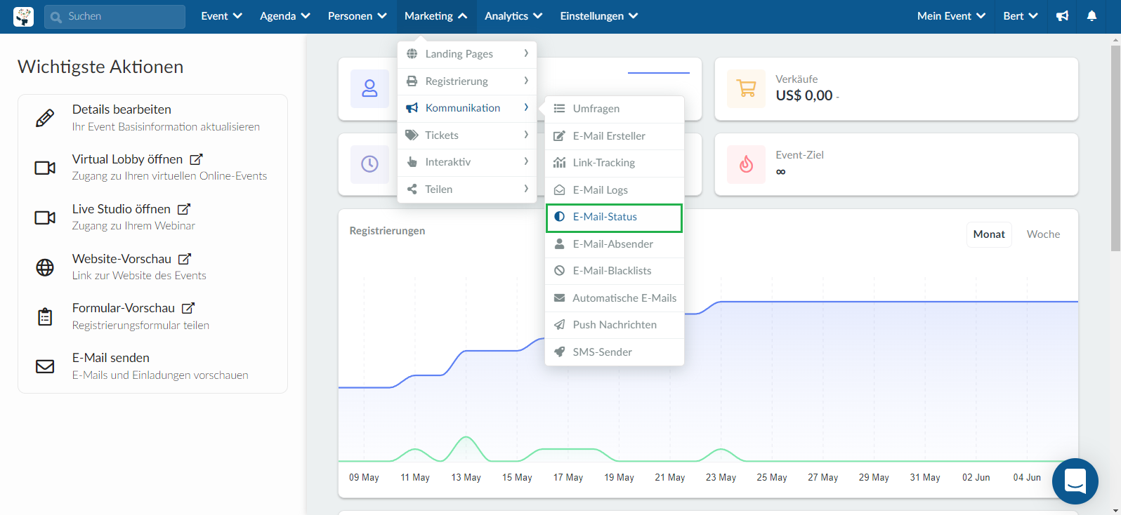Open the notifications bell icon
This screenshot has width=1121, height=515.
tap(1091, 16)
